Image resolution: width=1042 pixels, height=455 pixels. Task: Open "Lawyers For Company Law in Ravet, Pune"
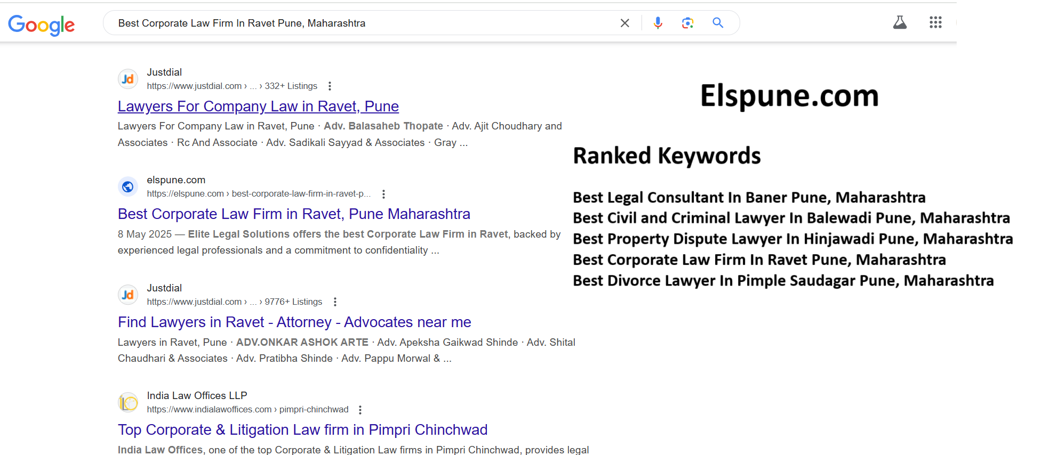click(x=258, y=107)
